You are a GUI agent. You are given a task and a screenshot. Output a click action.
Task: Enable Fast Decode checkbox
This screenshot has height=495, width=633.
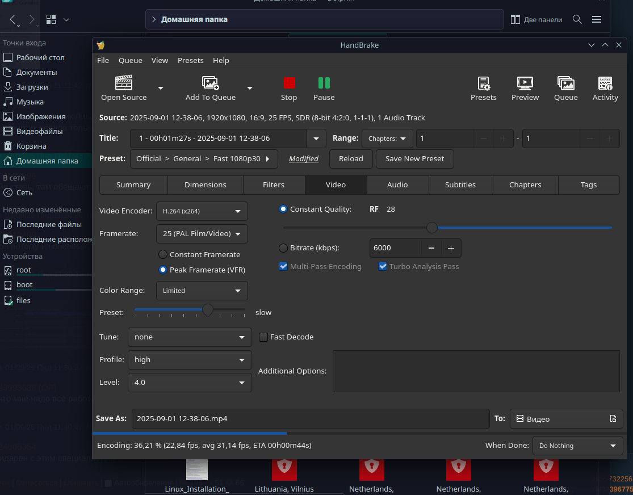(x=263, y=337)
